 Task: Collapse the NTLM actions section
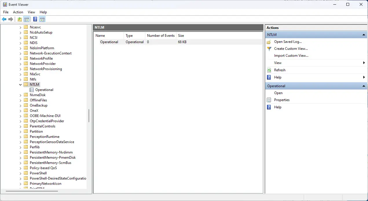pos(364,34)
